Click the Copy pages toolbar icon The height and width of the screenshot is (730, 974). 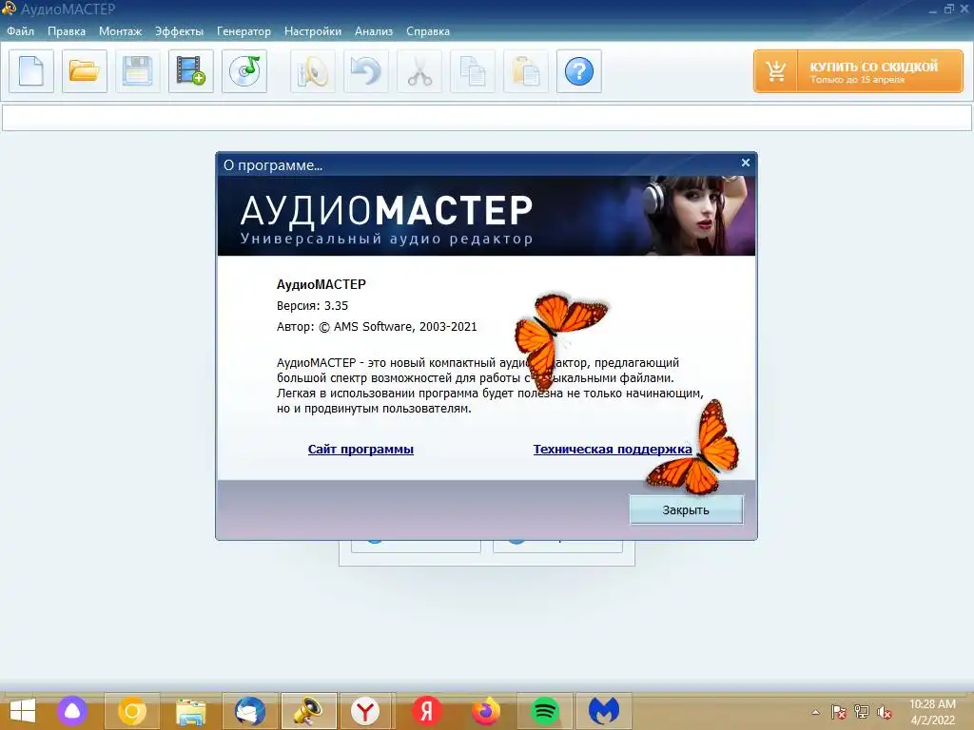[473, 71]
